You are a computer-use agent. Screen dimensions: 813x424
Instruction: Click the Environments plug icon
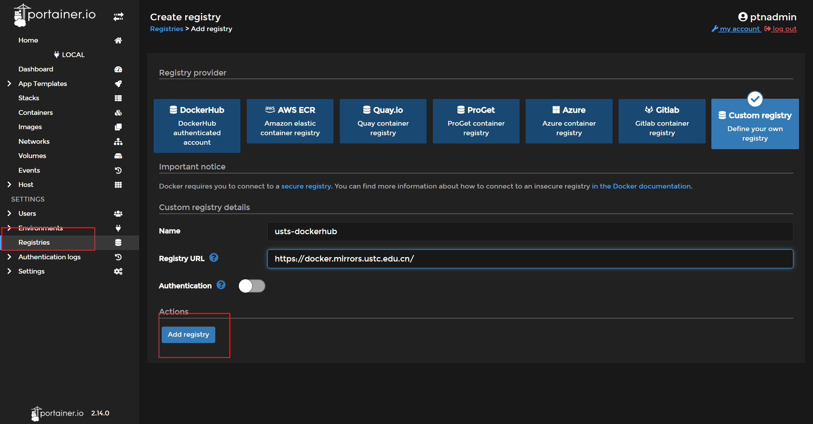tap(118, 228)
